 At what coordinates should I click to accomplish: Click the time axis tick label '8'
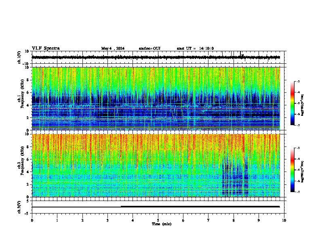tap(234, 220)
